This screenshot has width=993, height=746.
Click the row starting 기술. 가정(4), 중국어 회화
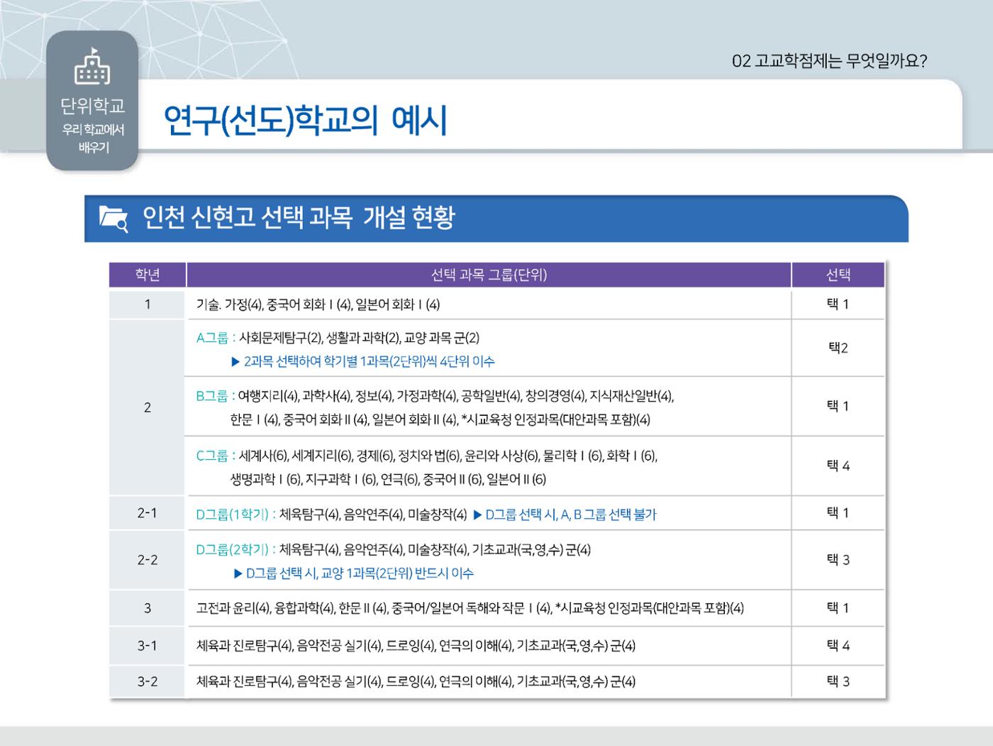pyautogui.click(x=318, y=305)
